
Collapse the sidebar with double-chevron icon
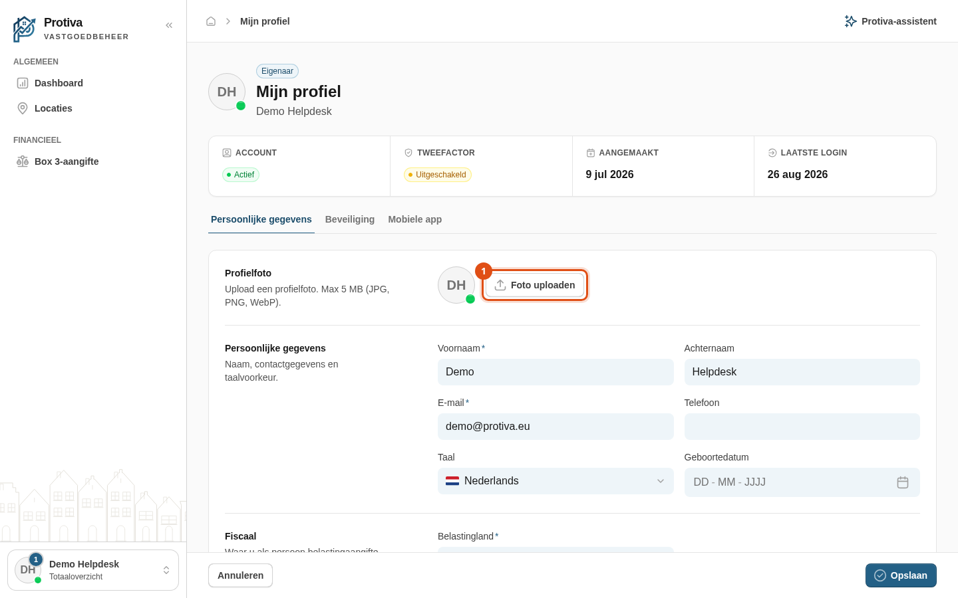pos(169,25)
